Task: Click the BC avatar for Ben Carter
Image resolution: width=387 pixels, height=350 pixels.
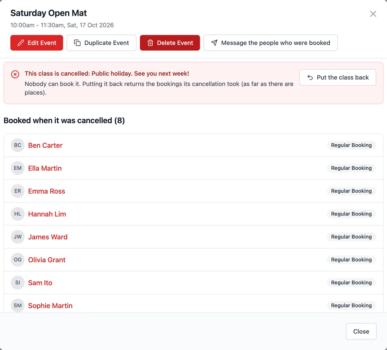Action: 18,145
